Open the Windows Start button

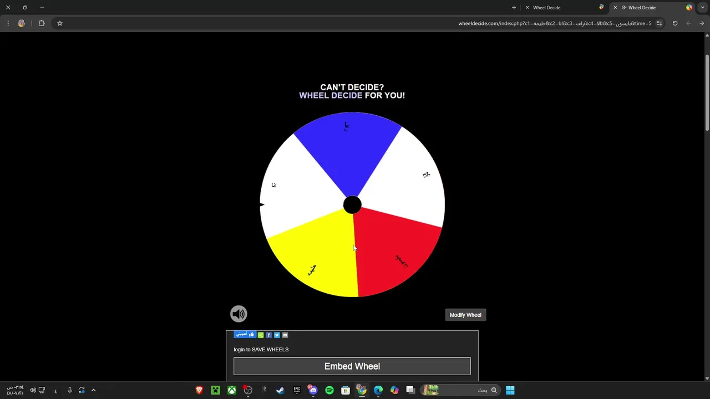pyautogui.click(x=510, y=390)
